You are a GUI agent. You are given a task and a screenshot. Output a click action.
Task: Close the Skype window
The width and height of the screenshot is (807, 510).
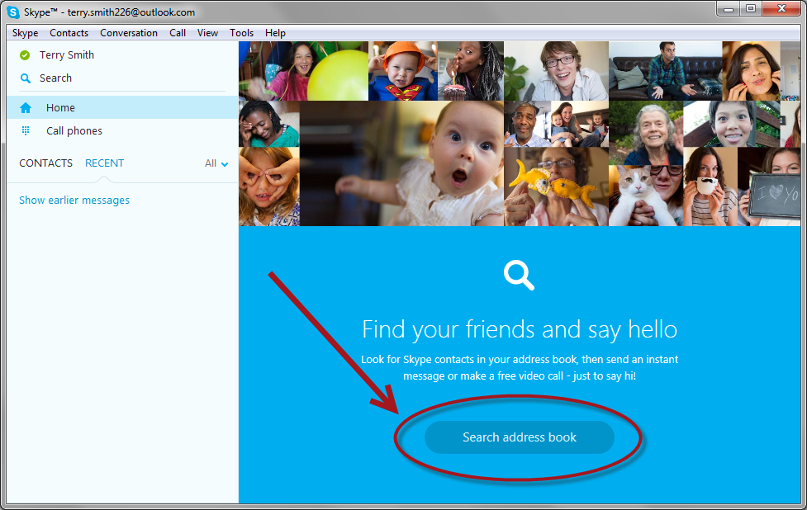pyautogui.click(x=781, y=9)
